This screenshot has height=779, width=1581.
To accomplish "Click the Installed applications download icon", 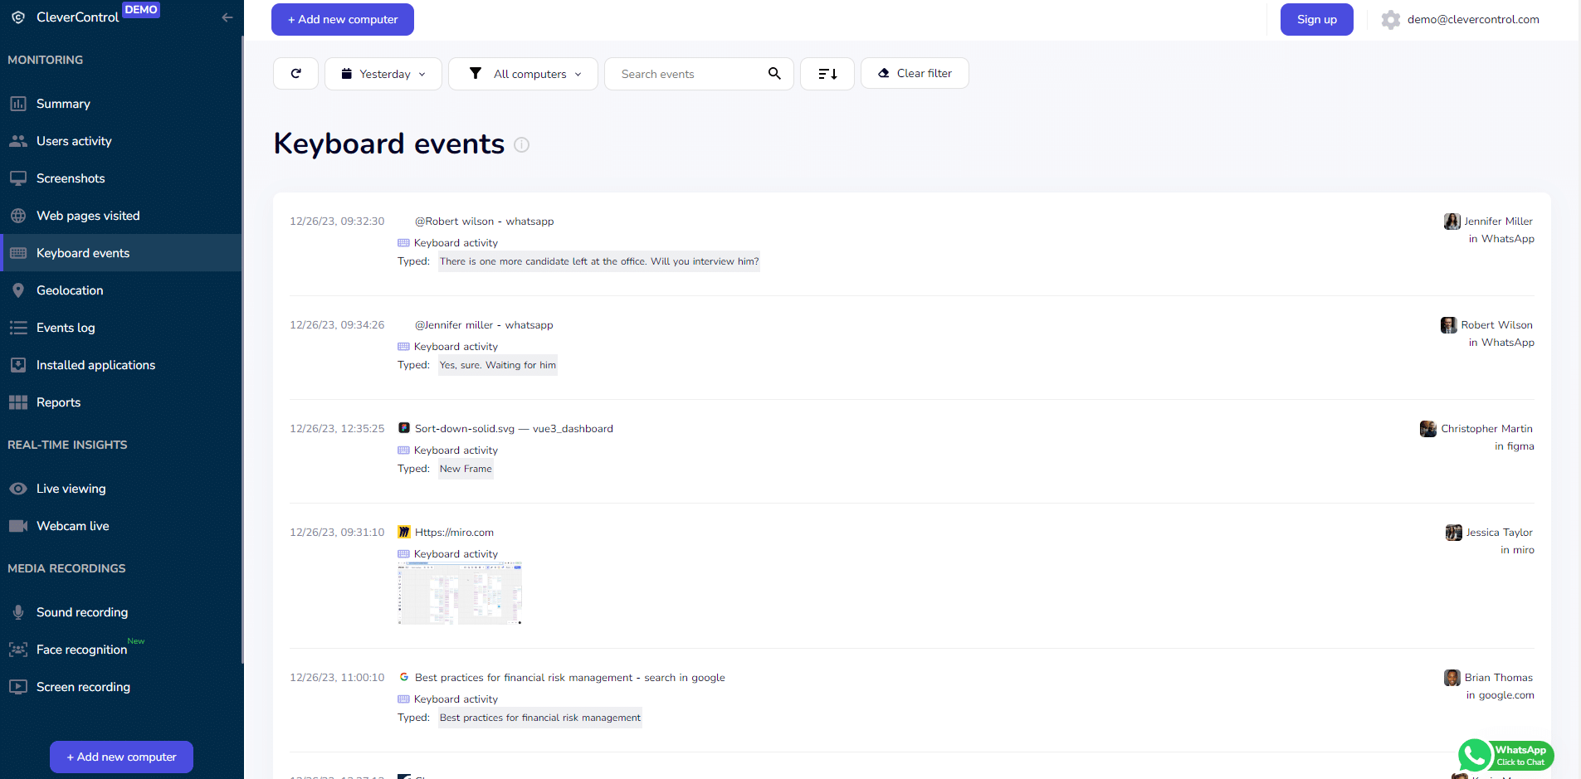I will (x=18, y=365).
